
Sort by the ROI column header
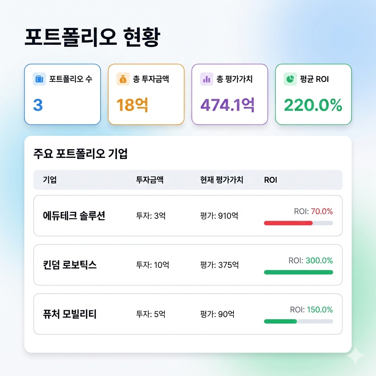click(x=270, y=180)
